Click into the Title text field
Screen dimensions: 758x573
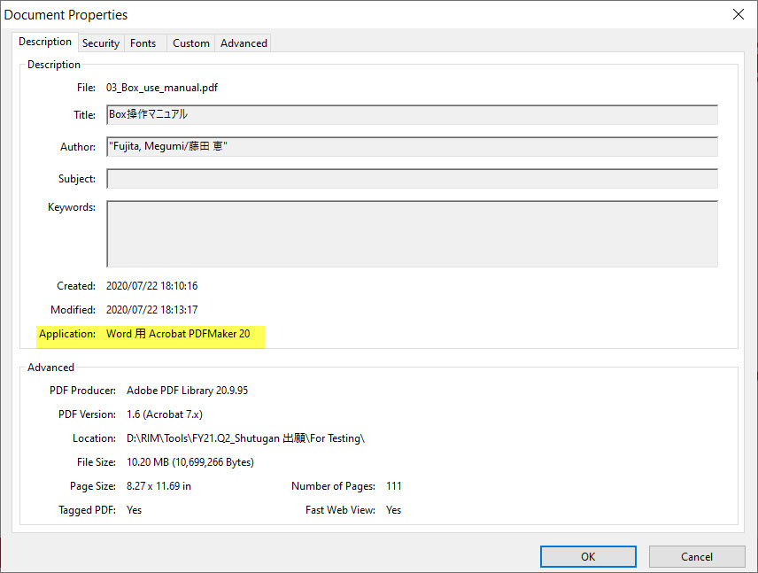pos(412,115)
